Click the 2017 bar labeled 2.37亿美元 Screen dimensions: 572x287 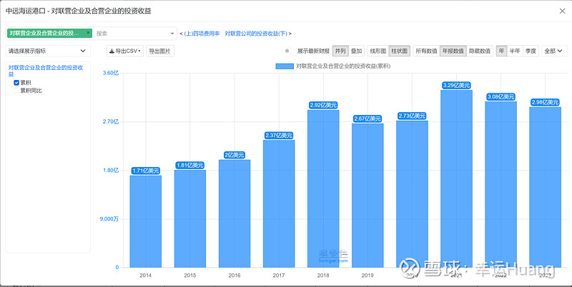tap(279, 203)
